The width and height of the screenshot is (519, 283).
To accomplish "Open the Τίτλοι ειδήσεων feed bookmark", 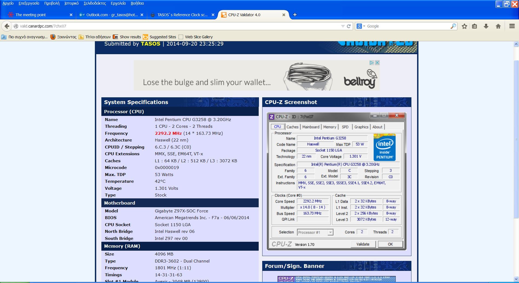I will point(95,37).
